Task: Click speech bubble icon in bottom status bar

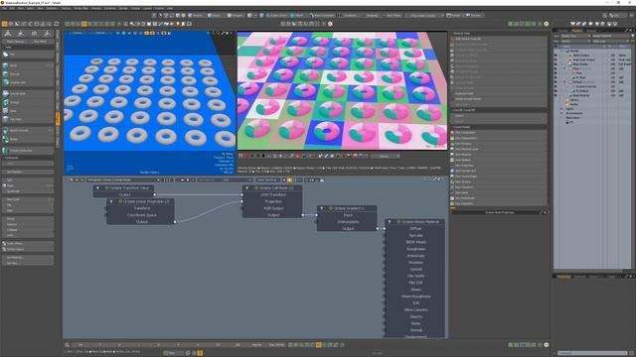Action: (188, 353)
